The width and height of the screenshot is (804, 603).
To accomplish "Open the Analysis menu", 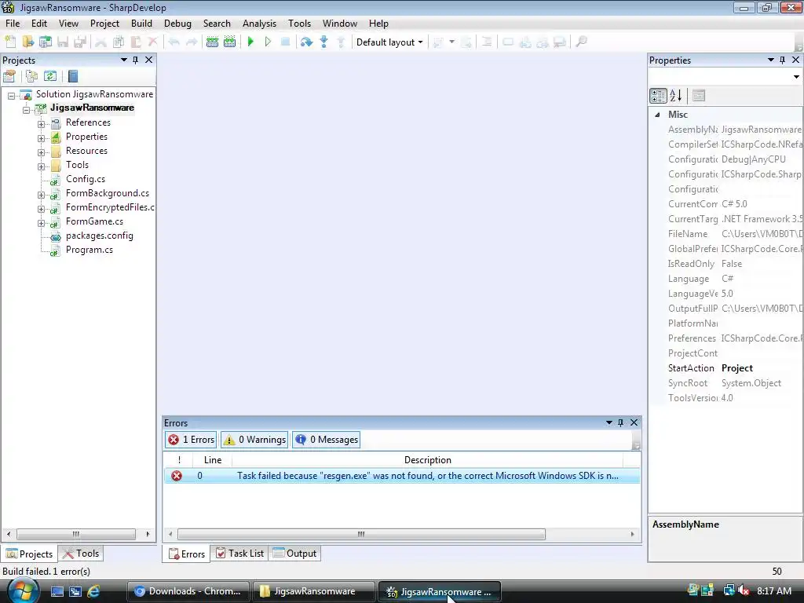I will 259,24.
